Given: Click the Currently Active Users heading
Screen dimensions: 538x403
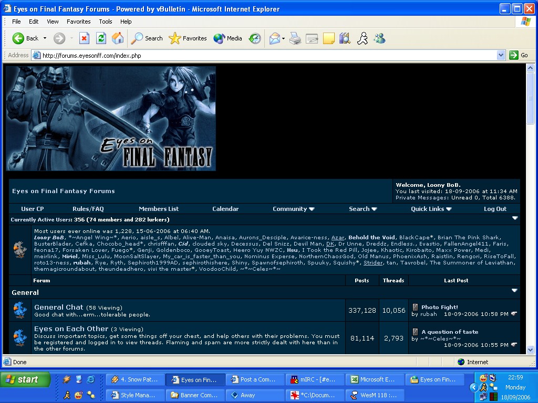Looking at the screenshot, I should pyautogui.click(x=90, y=220).
